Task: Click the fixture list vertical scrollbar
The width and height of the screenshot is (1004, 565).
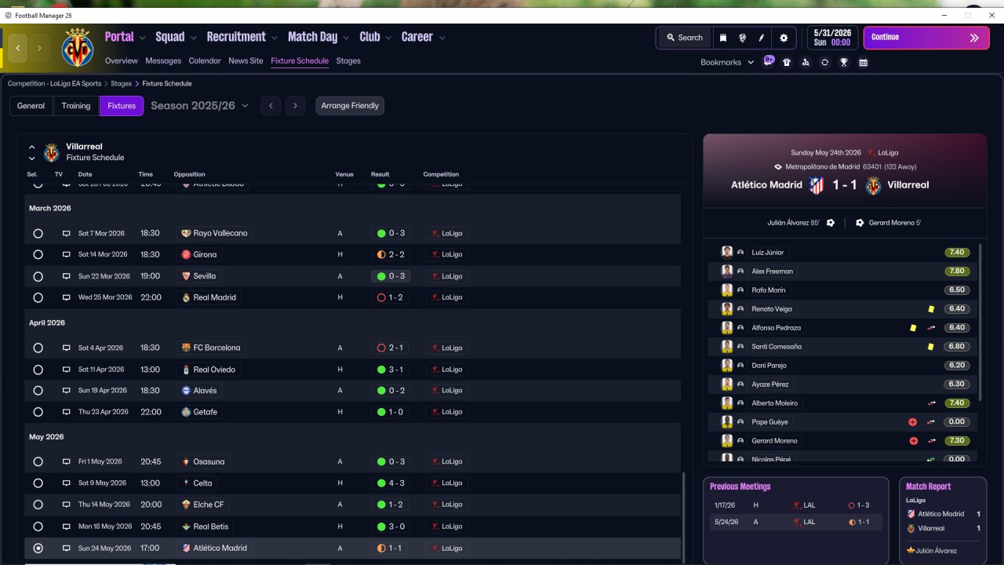Action: pos(684,516)
